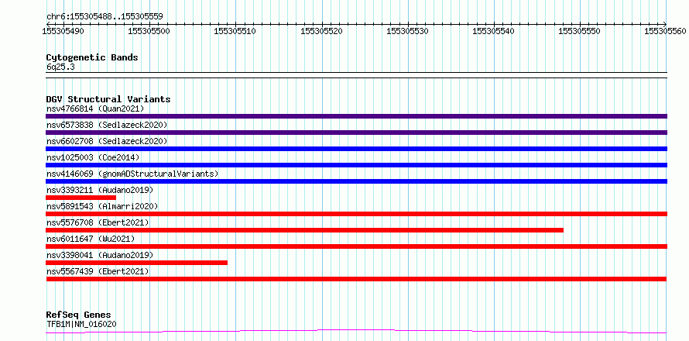Click ruler position 155305560

pyautogui.click(x=665, y=31)
